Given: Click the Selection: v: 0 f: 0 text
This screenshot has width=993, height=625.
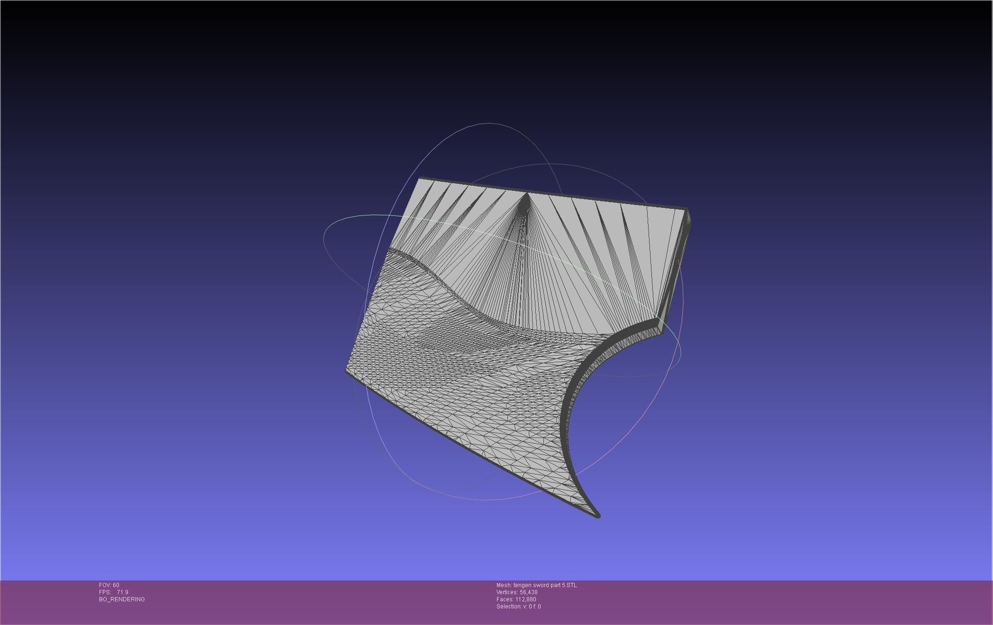Looking at the screenshot, I should point(518,607).
